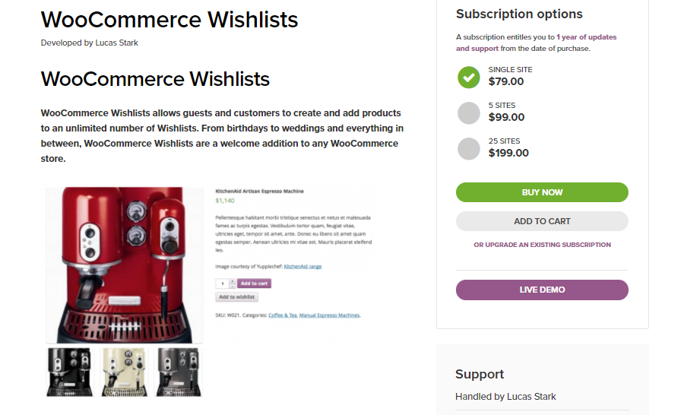Select the dark grey espresso machine thumbnail
The height and width of the screenshot is (415, 684).
pos(179,372)
